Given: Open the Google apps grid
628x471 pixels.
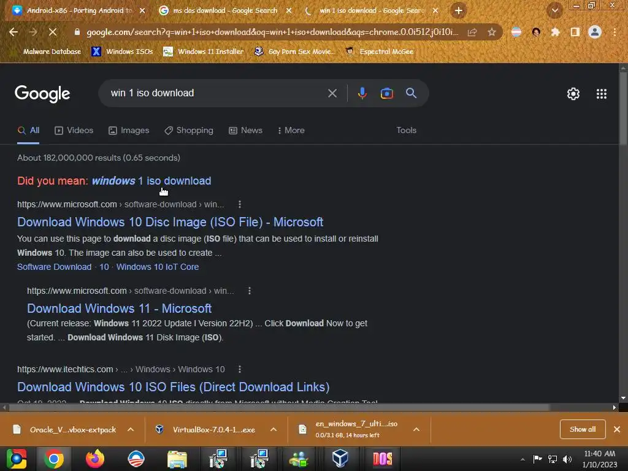Looking at the screenshot, I should pos(601,94).
